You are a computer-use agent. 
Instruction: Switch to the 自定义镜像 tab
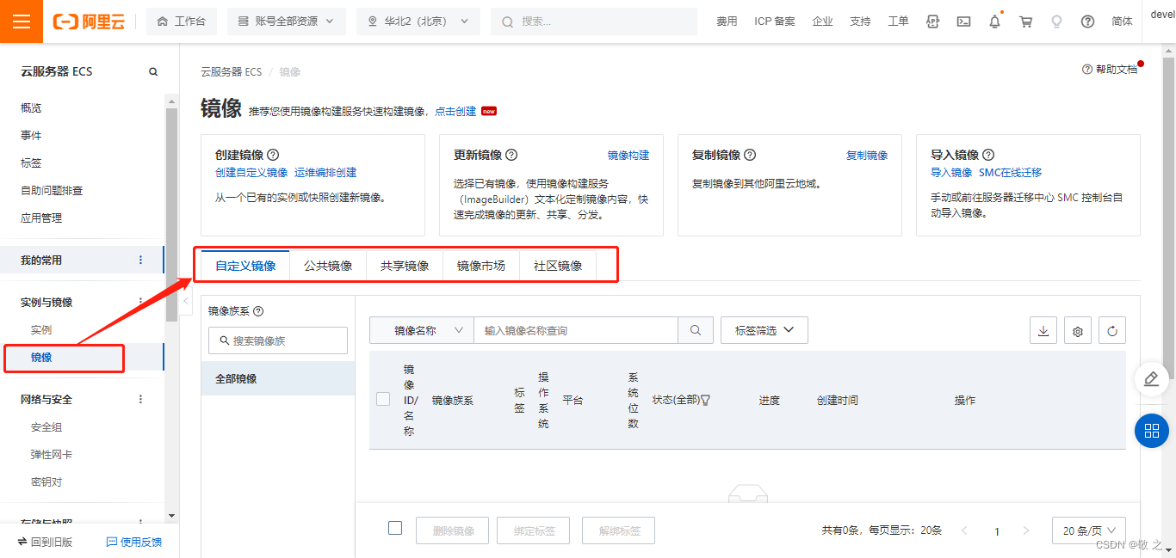tap(245, 266)
